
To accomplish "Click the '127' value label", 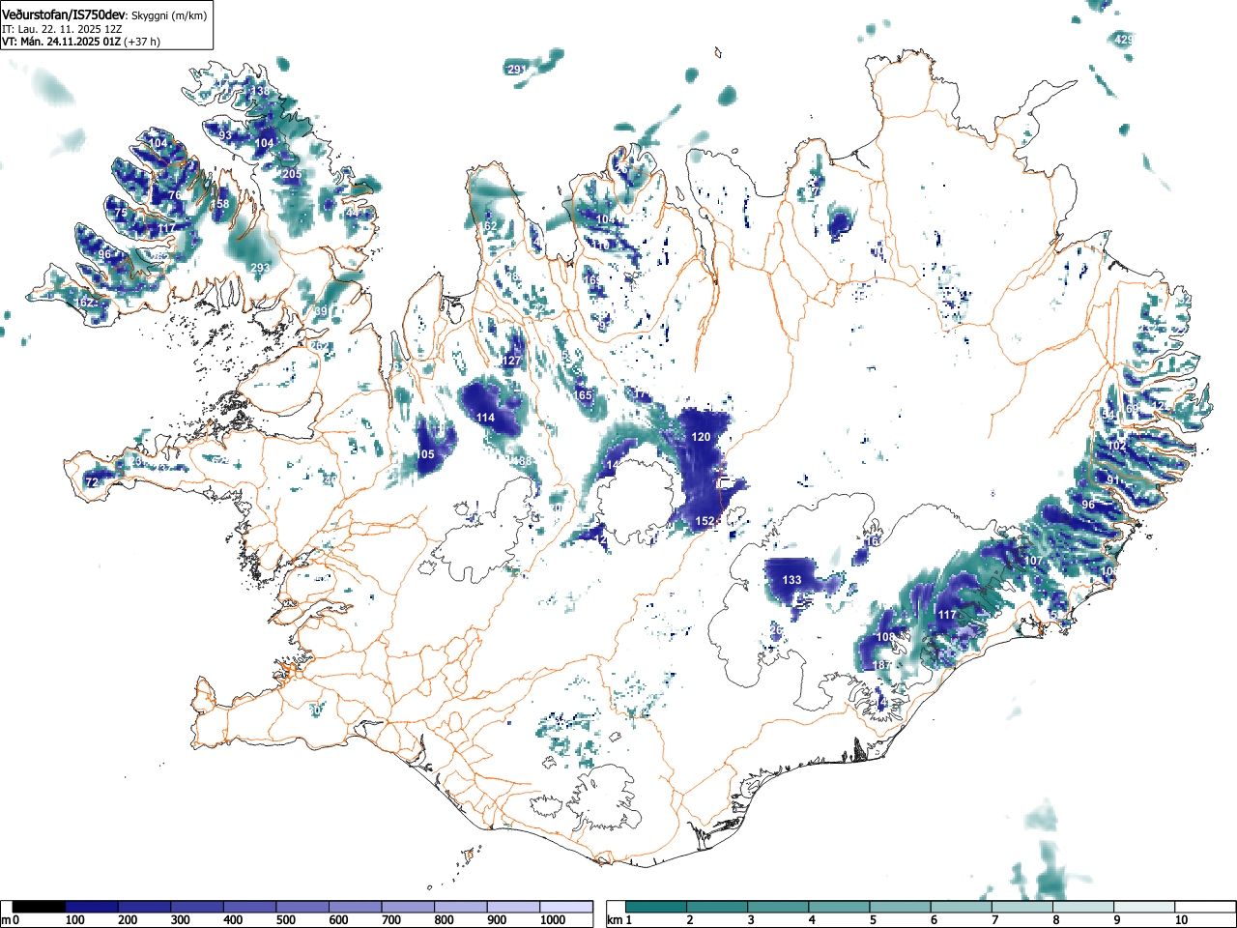I will click(x=512, y=361).
